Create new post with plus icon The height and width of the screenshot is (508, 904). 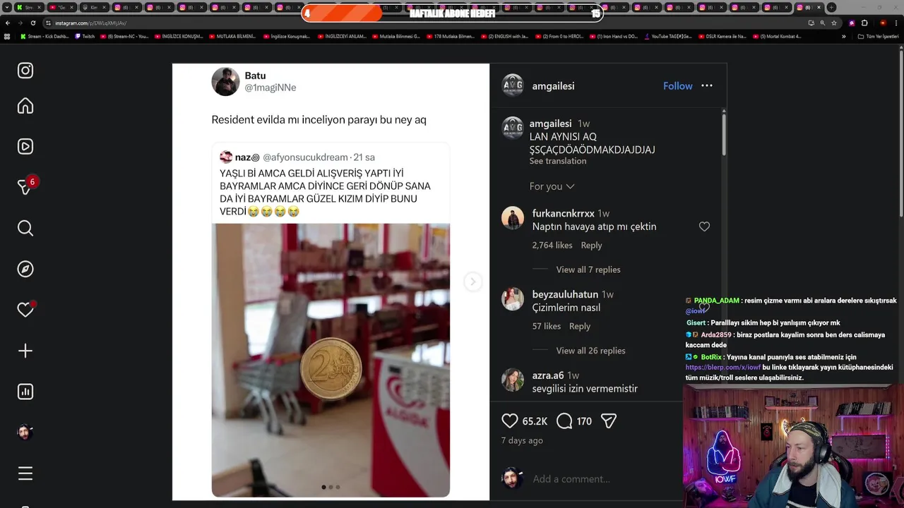(25, 351)
